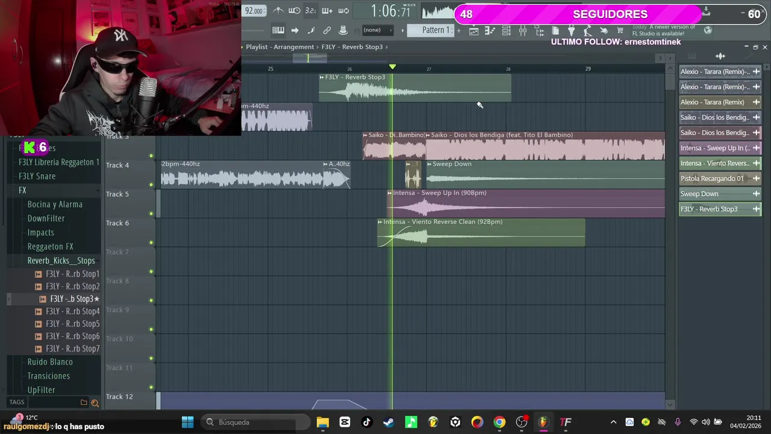
Task: Click the TAGS folder icon
Action: point(84,403)
